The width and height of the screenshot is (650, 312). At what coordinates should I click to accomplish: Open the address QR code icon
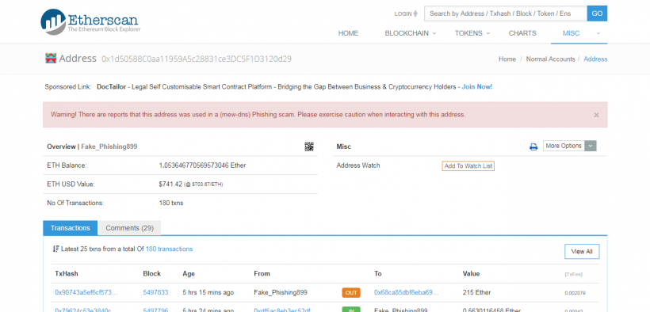click(309, 146)
